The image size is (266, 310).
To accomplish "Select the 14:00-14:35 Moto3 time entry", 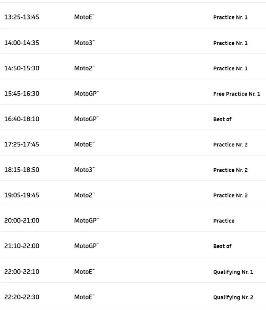I will [22, 43].
